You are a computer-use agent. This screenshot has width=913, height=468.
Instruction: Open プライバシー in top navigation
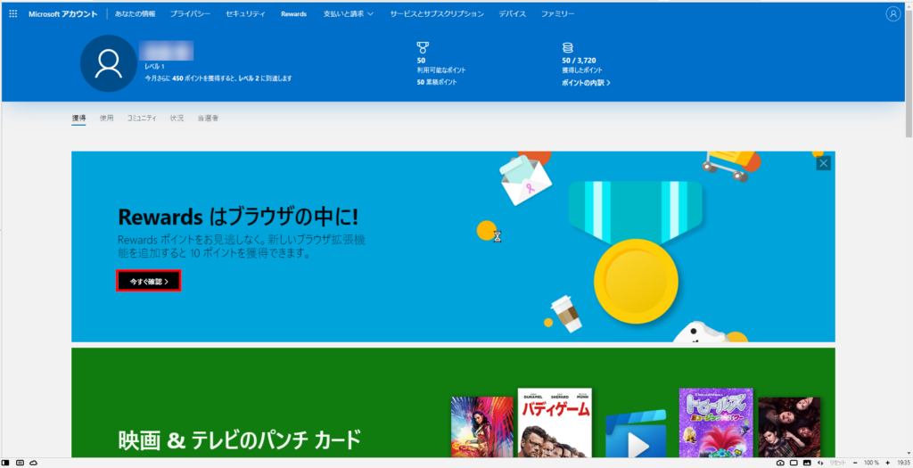pyautogui.click(x=191, y=14)
